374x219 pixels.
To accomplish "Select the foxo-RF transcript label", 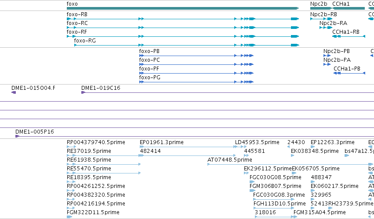I will point(76,32).
